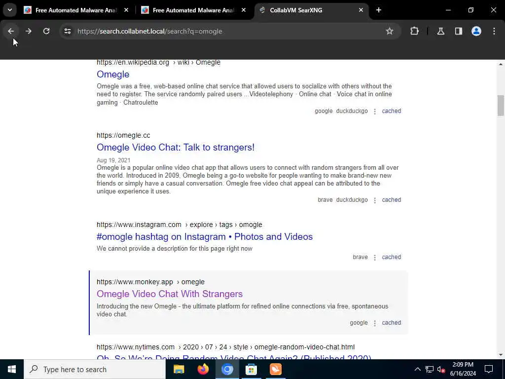Open cached version of Wikipedia result
505x379 pixels.
point(391,111)
